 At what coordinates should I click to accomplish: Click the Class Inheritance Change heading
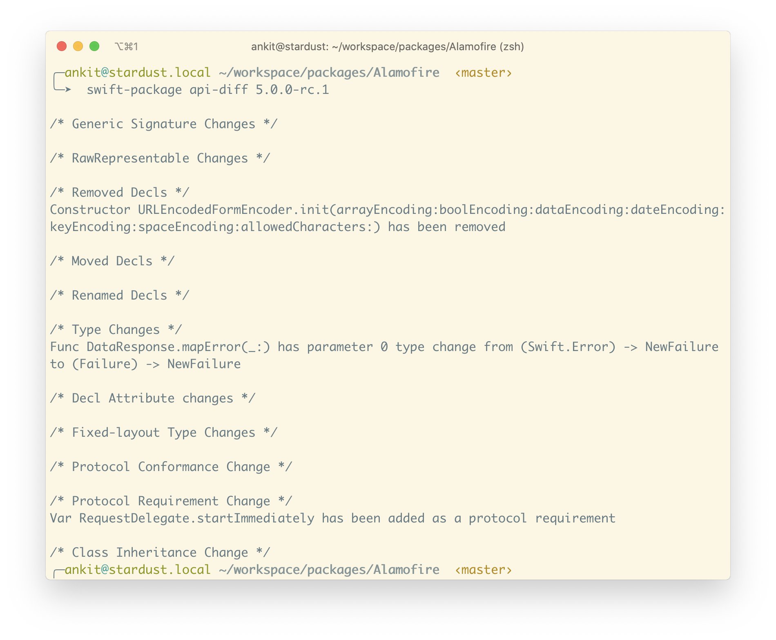point(160,553)
